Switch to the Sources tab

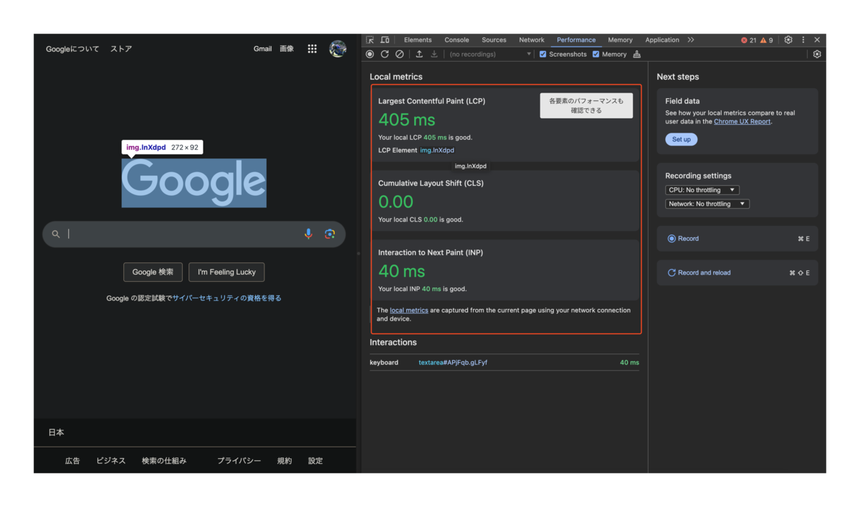[494, 40]
